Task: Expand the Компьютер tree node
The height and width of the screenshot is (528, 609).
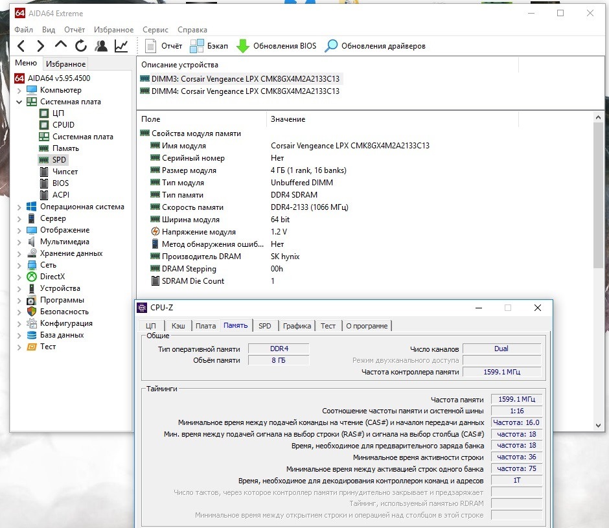Action: click(x=19, y=91)
